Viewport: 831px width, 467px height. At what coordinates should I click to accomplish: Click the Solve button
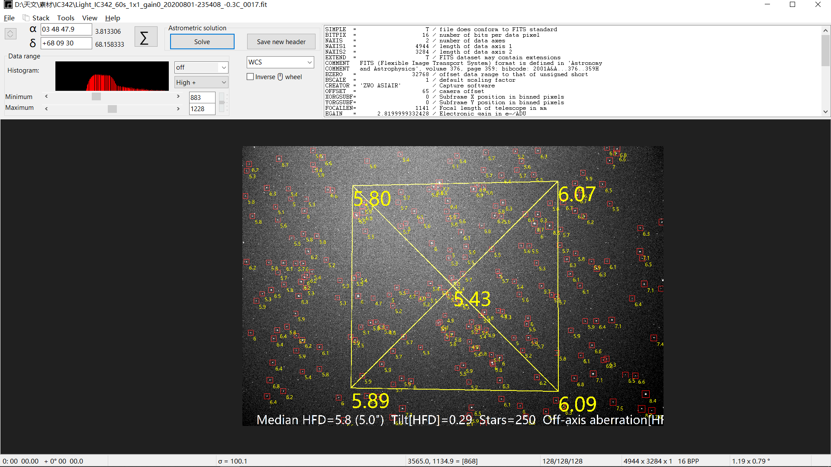click(x=202, y=42)
